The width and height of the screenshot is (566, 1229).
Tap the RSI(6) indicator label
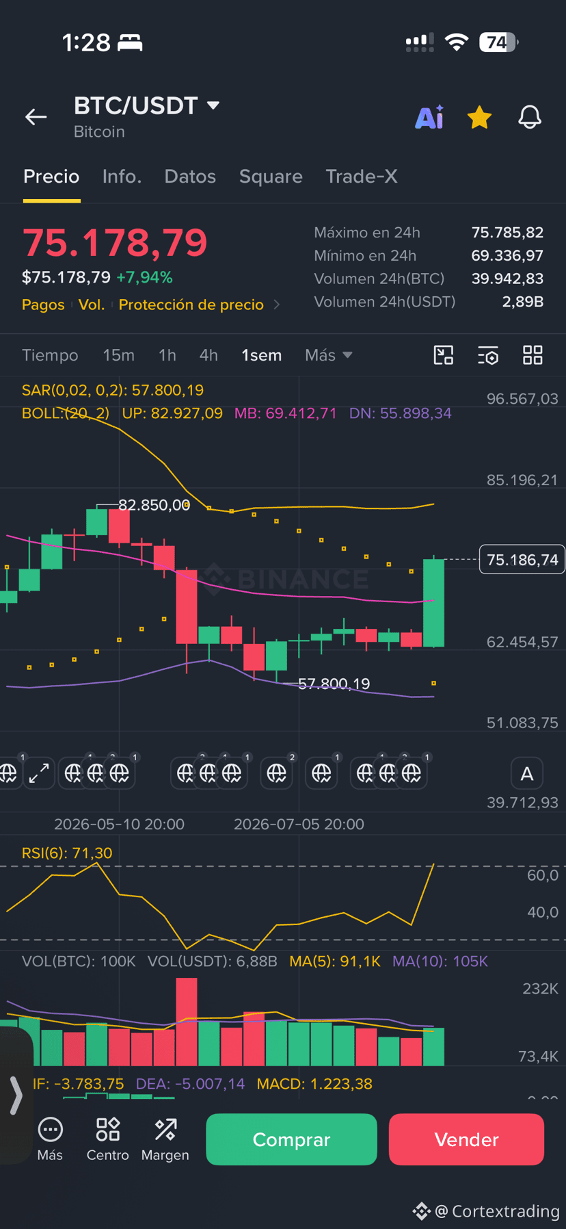[67, 853]
